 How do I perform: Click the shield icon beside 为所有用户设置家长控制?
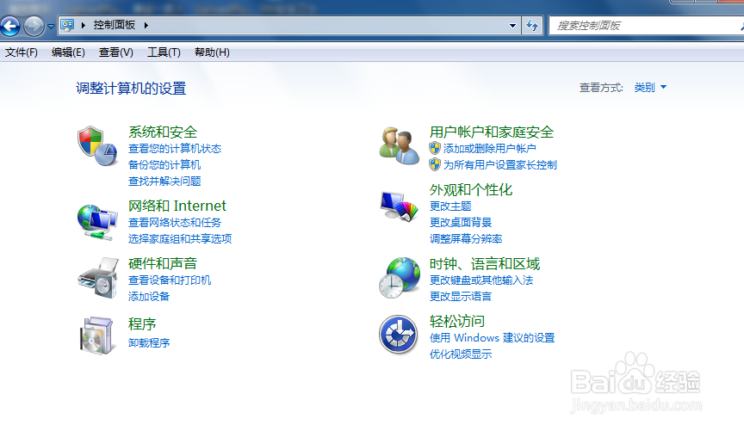435,164
